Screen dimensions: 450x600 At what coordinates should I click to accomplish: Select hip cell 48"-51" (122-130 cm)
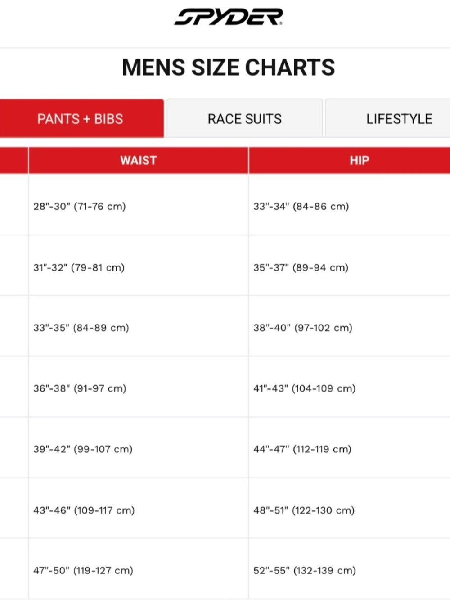click(x=350, y=509)
